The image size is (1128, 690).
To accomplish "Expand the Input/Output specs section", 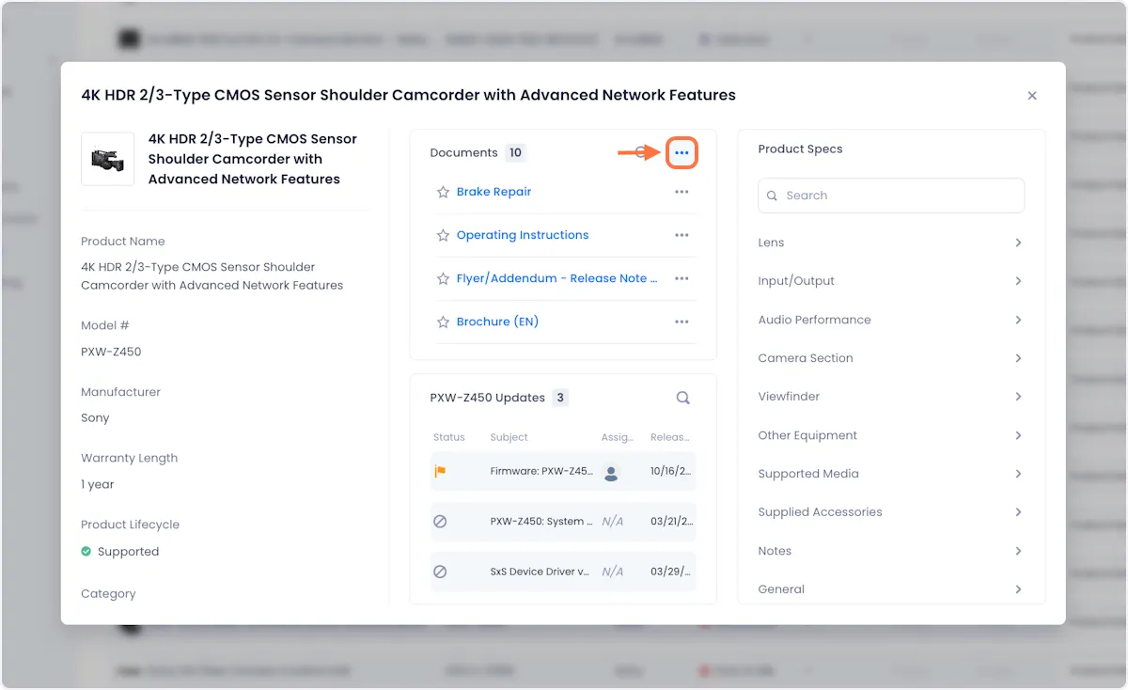I will [890, 281].
